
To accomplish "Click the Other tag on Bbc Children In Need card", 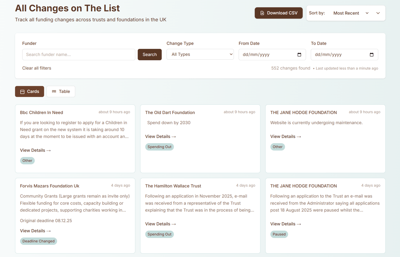I will coord(27,161).
